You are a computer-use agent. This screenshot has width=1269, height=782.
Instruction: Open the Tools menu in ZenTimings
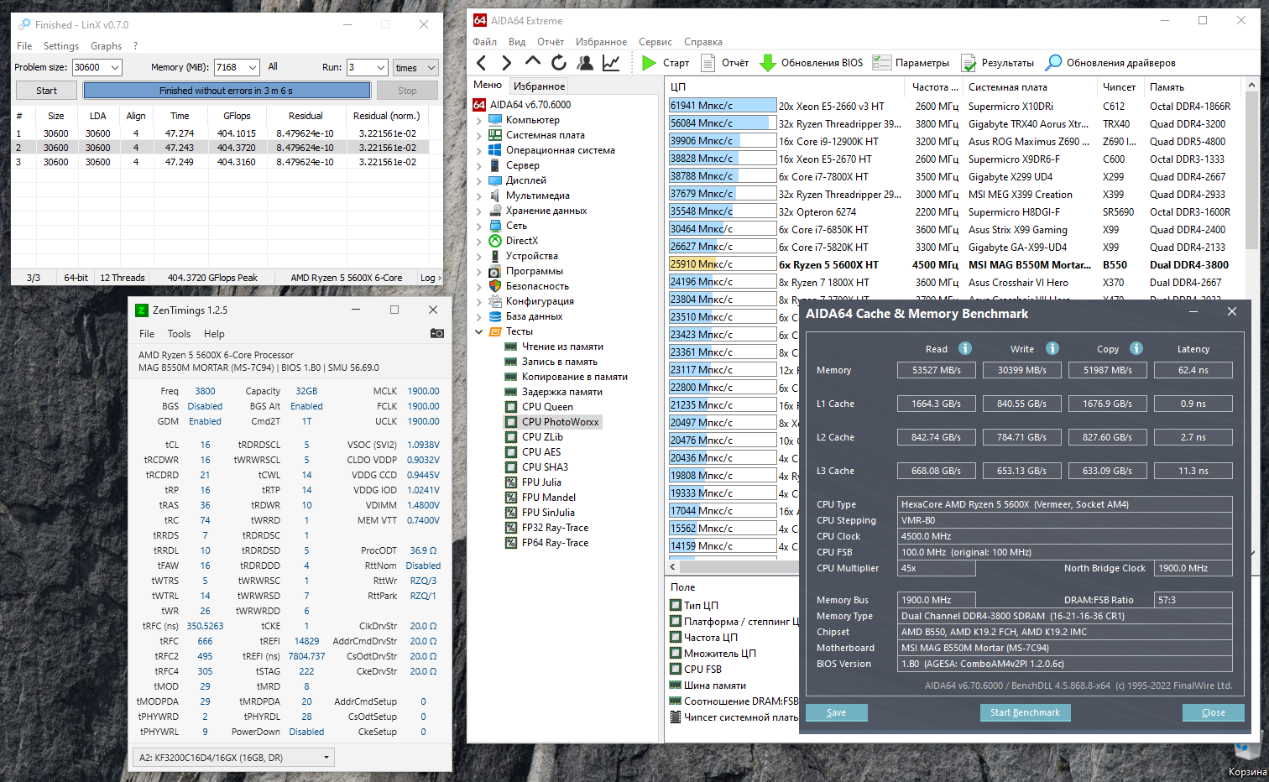tap(179, 333)
